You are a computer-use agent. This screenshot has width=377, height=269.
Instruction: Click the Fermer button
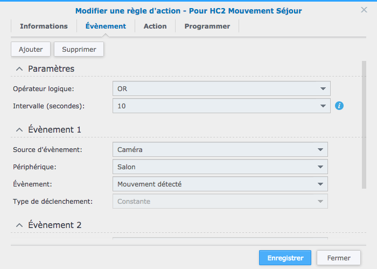click(x=339, y=258)
